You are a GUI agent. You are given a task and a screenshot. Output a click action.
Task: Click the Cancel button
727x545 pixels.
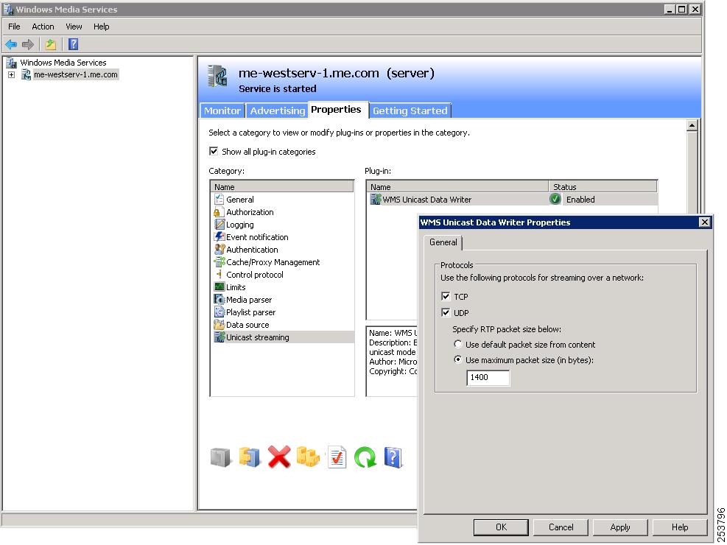561,527
